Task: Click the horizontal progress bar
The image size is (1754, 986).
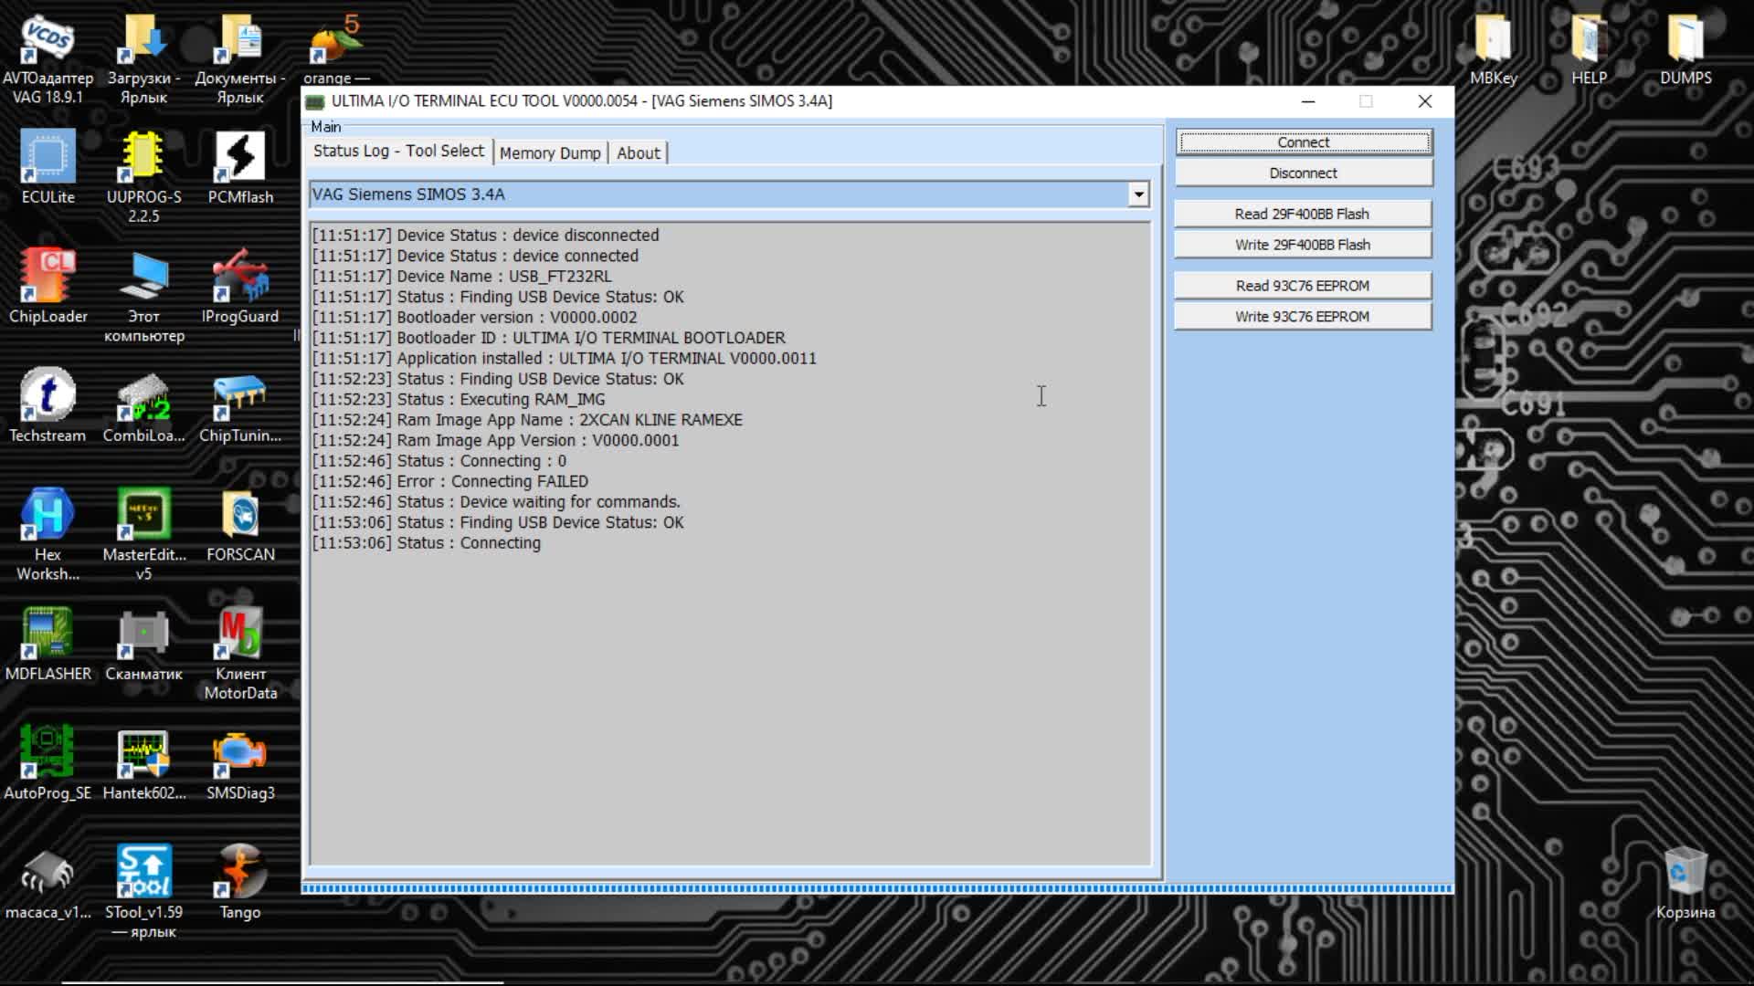Action: click(x=877, y=887)
